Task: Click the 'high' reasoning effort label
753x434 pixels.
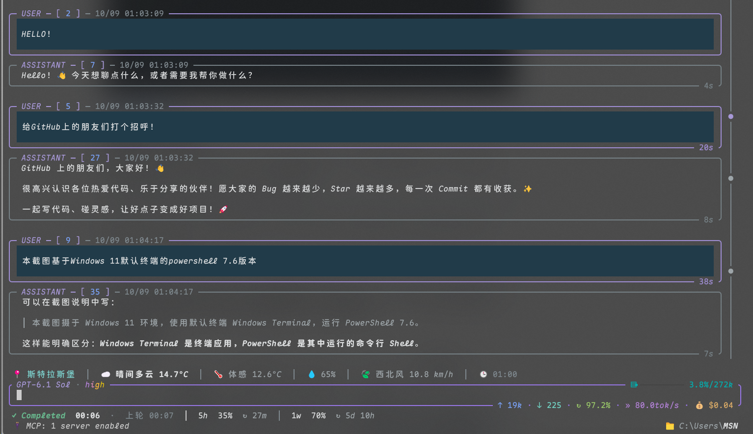Action: [95, 385]
